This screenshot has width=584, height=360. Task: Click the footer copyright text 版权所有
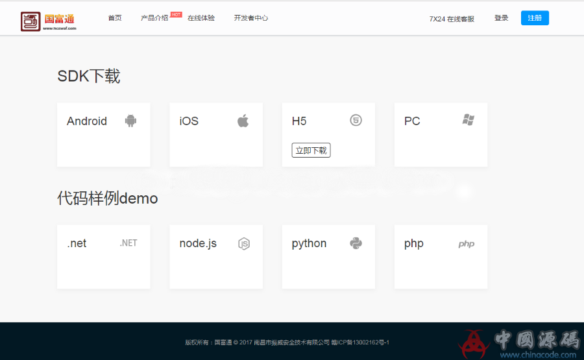287,342
